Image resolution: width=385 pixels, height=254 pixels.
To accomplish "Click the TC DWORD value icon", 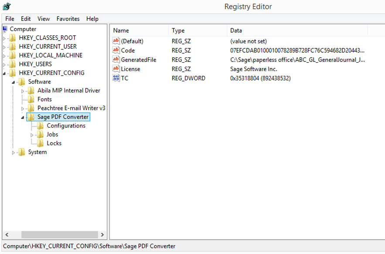I will click(x=116, y=78).
